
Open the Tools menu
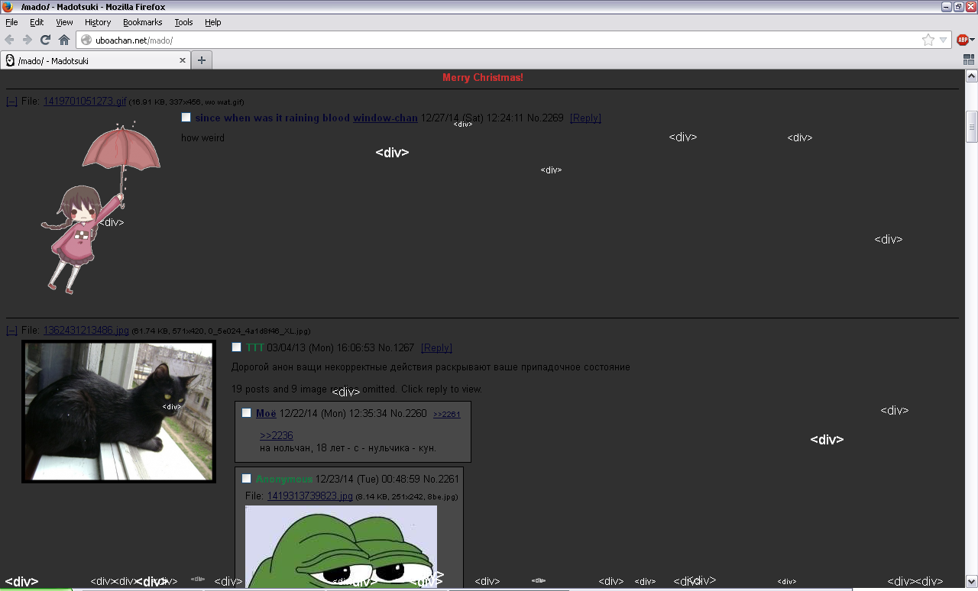point(183,22)
